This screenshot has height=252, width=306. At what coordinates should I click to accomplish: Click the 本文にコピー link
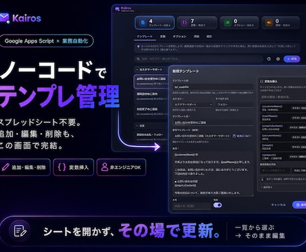pos(242,136)
